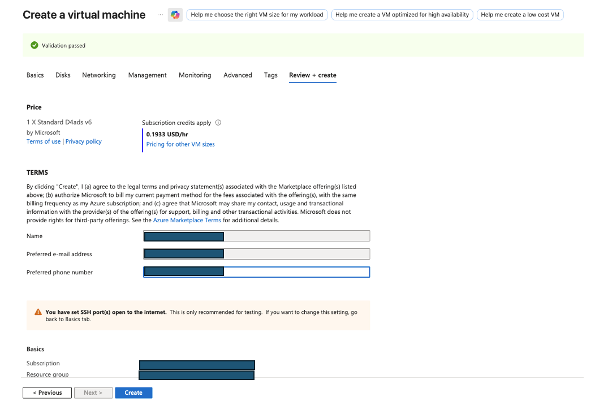Open the Networking tab
The width and height of the screenshot is (608, 414).
point(99,75)
